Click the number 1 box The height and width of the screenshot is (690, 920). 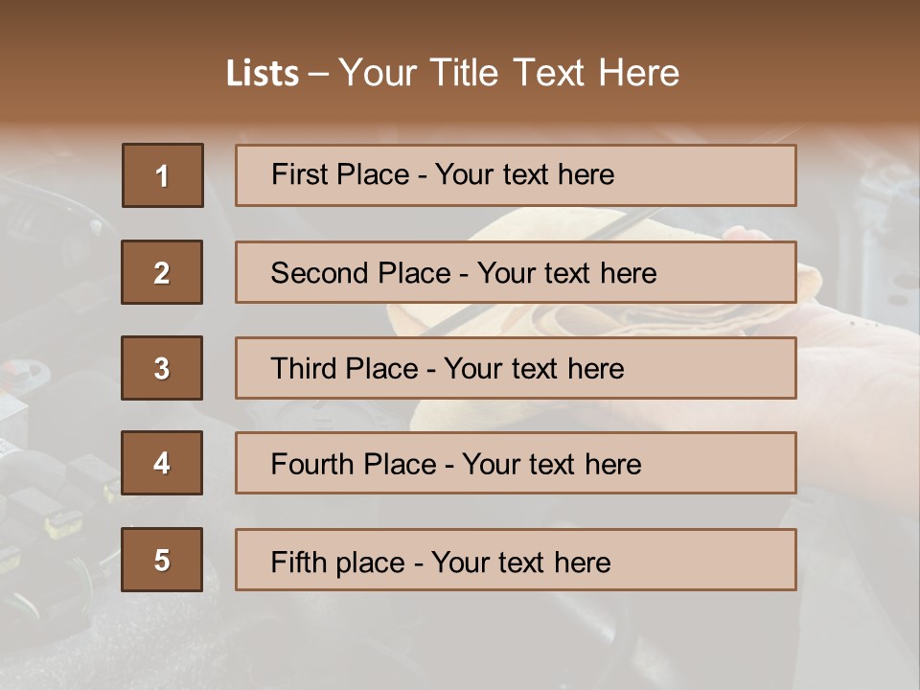[162, 175]
